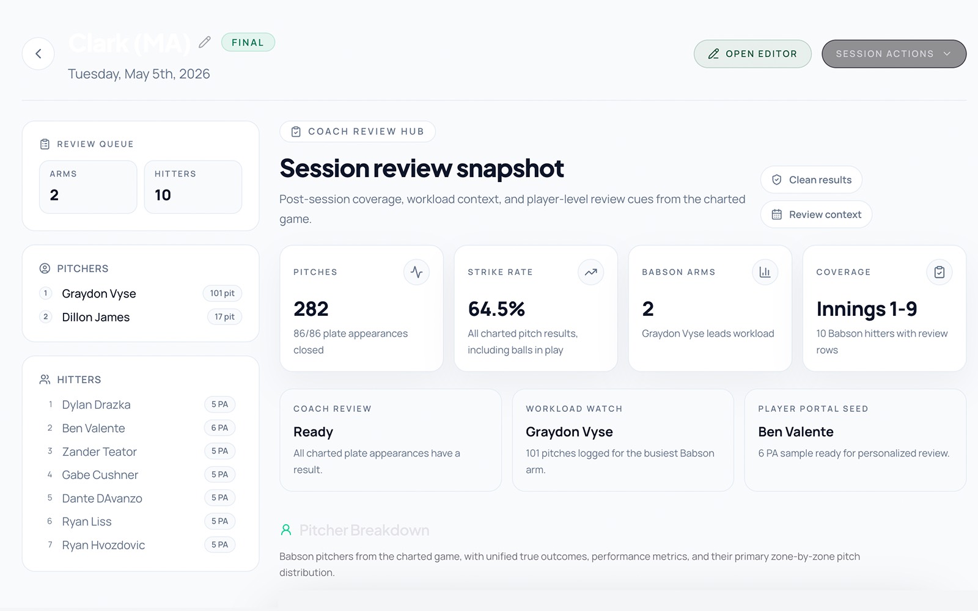Click the Open Editor button

click(752, 54)
